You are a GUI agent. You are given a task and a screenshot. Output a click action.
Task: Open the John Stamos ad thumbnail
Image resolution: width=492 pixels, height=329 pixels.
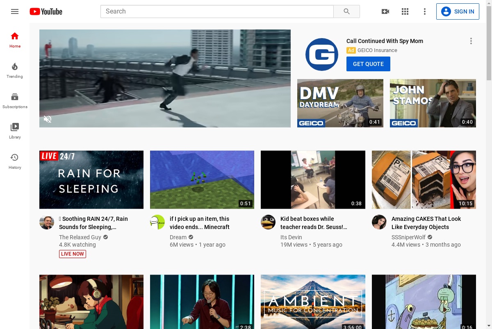[433, 103]
